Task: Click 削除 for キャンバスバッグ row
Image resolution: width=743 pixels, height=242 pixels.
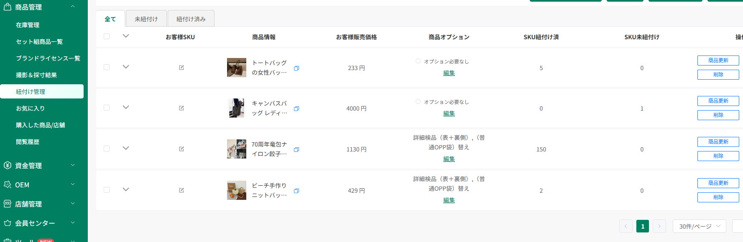Action: coord(718,115)
